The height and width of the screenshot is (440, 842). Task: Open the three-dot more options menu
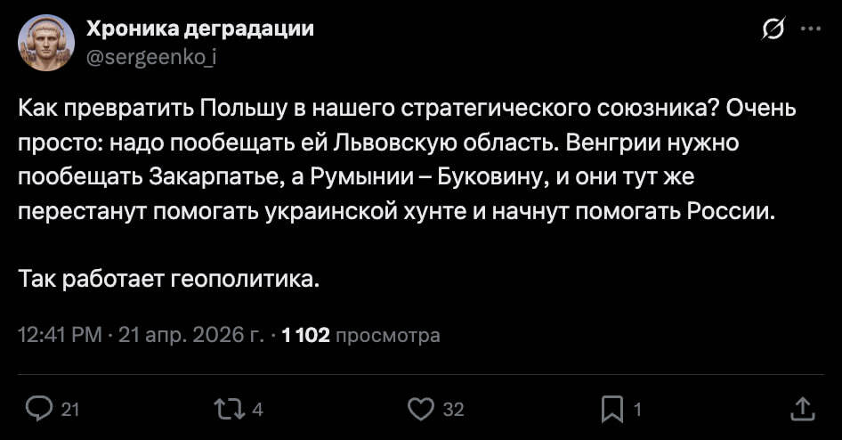pos(811,29)
